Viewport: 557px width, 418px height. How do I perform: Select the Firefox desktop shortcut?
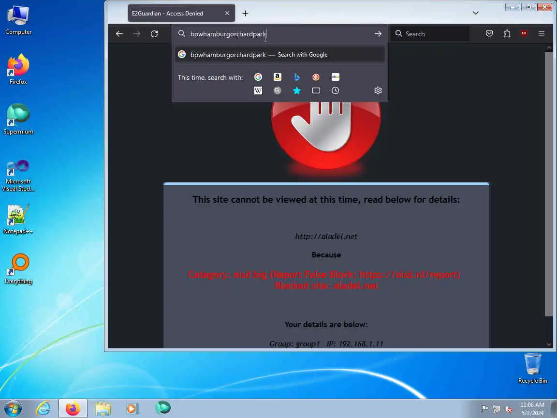[18, 69]
